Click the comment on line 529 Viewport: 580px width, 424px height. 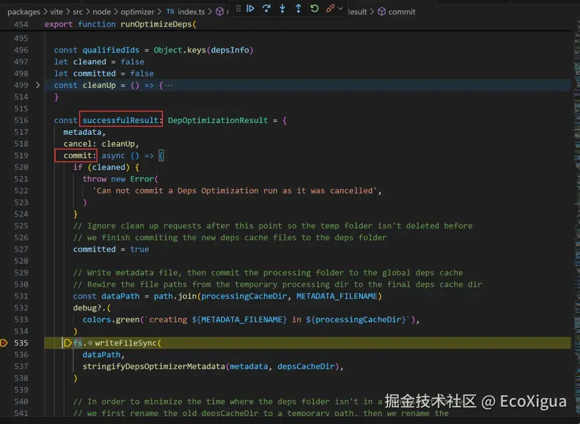click(268, 273)
